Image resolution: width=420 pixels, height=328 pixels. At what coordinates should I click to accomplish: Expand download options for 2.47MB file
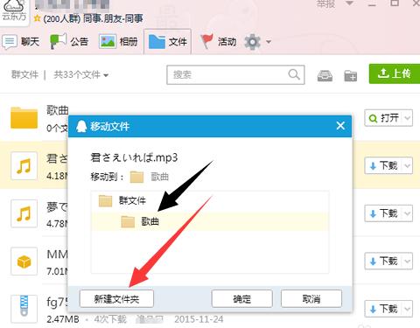408,309
